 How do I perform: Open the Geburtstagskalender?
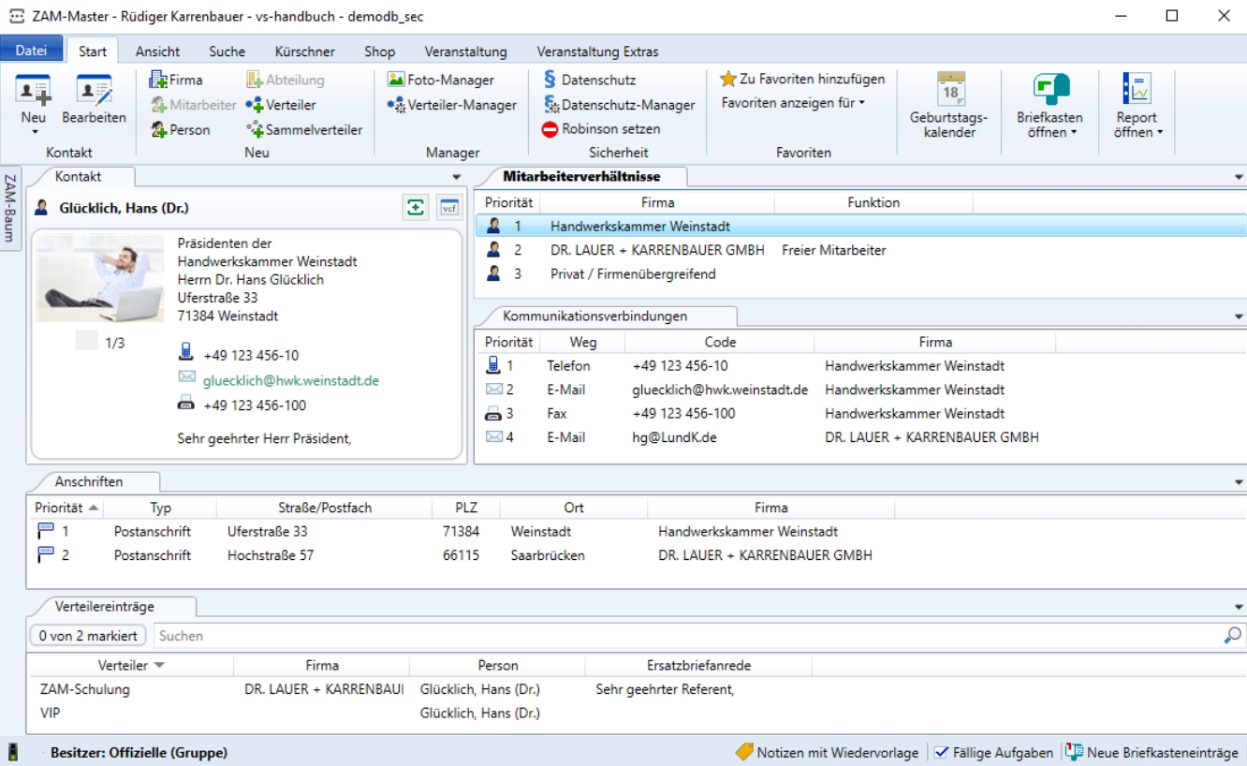(x=949, y=108)
